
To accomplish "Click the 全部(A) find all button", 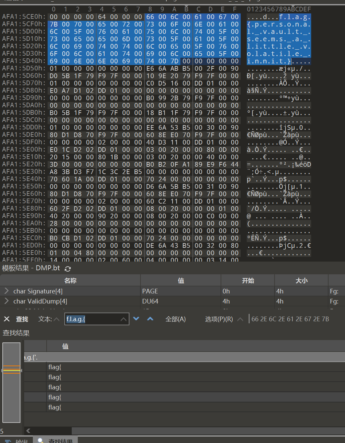I will (x=175, y=319).
